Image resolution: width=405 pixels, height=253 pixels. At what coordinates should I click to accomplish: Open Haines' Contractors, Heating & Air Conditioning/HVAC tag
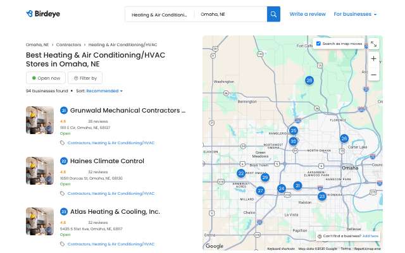tap(111, 194)
